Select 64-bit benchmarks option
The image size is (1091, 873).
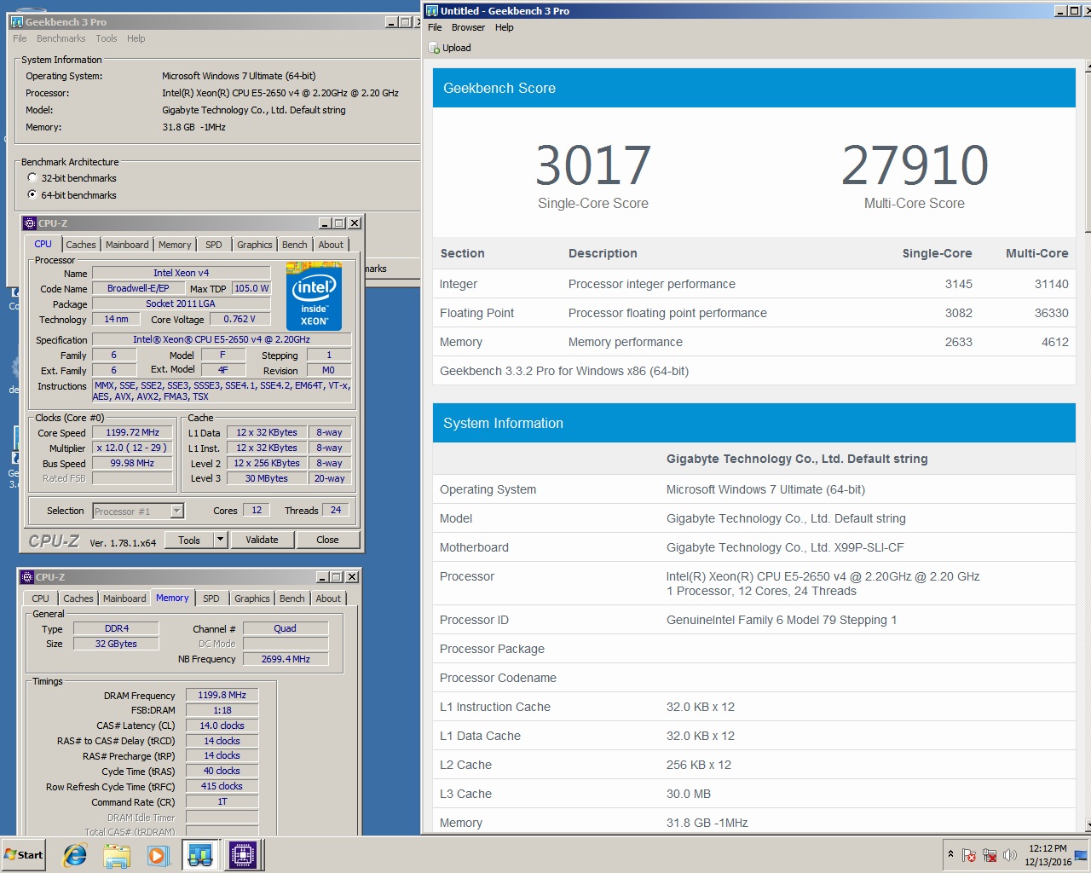click(x=32, y=195)
